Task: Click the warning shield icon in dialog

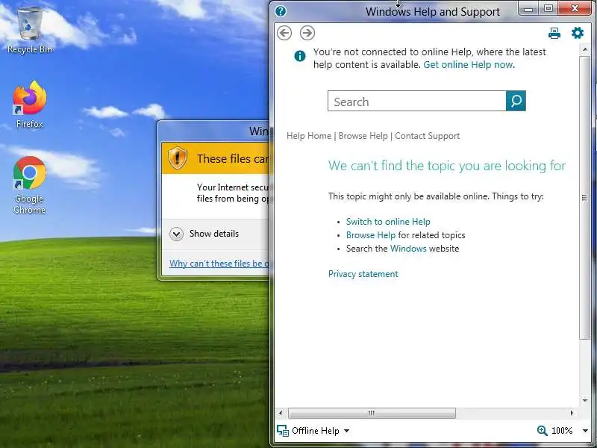Action: point(178,158)
